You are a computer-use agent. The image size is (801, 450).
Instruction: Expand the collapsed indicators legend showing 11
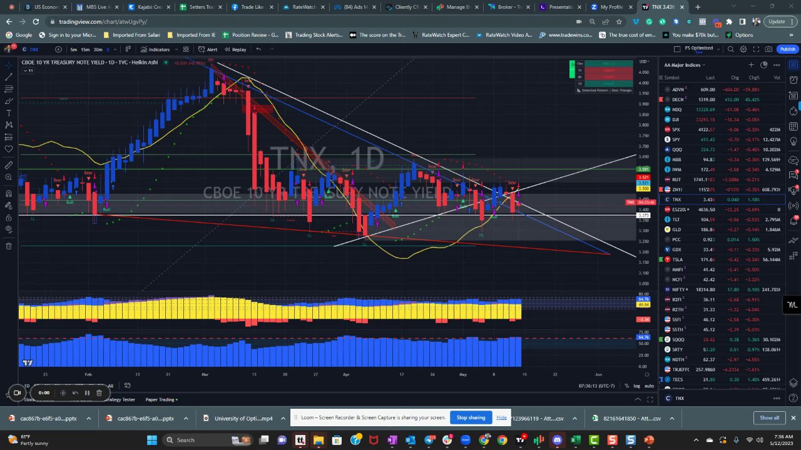pos(28,71)
